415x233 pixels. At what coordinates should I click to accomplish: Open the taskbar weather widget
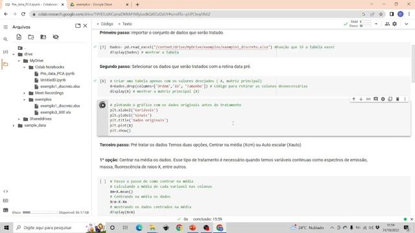pyautogui.click(x=307, y=227)
